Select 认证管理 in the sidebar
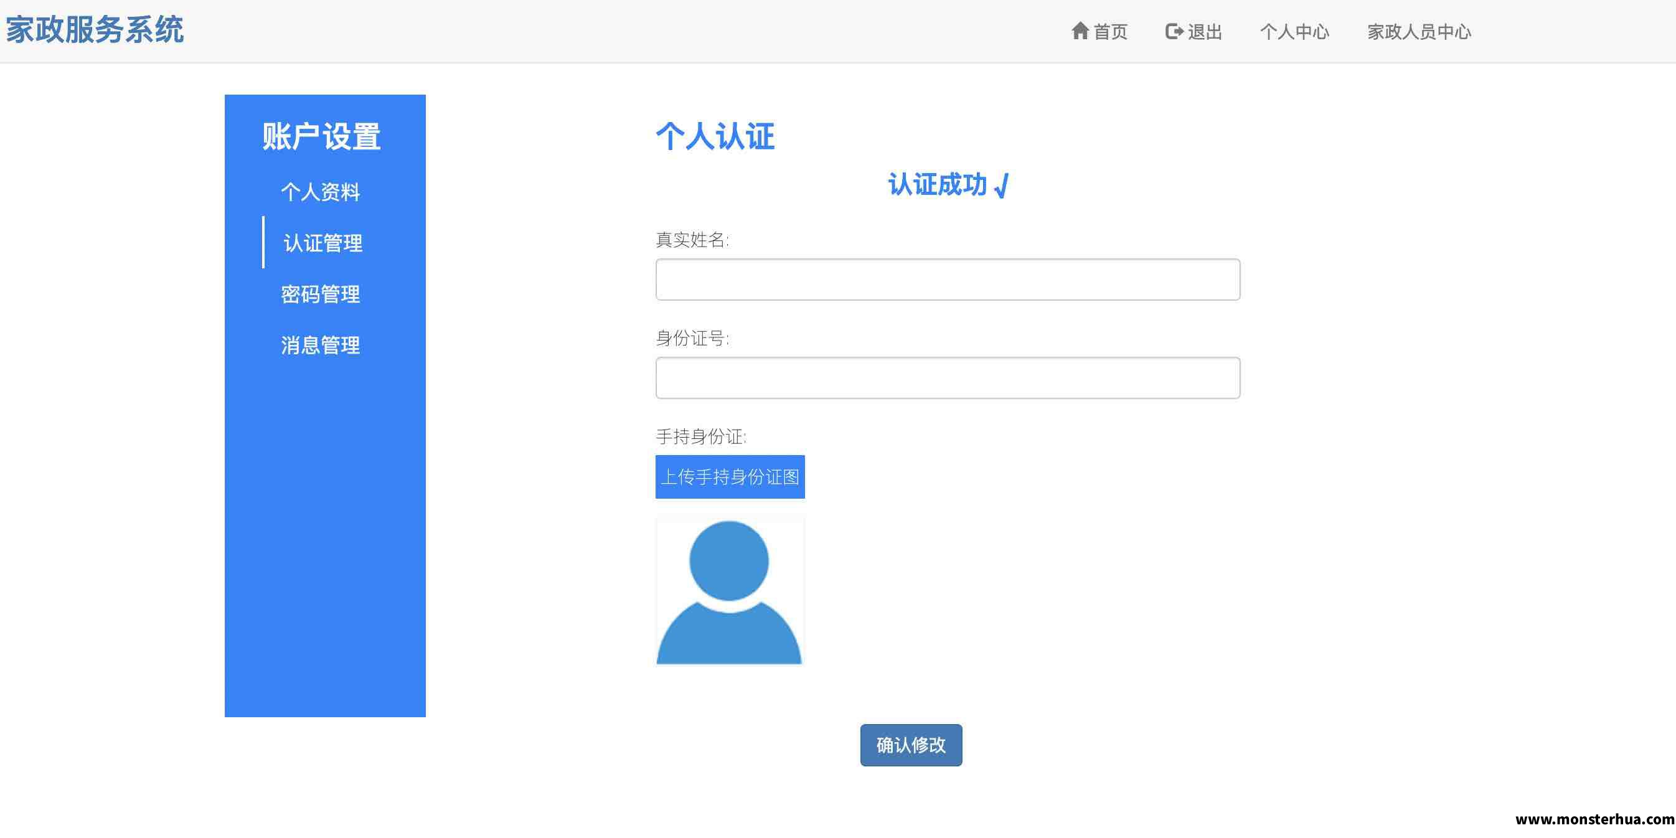1676x838 pixels. pos(322,243)
